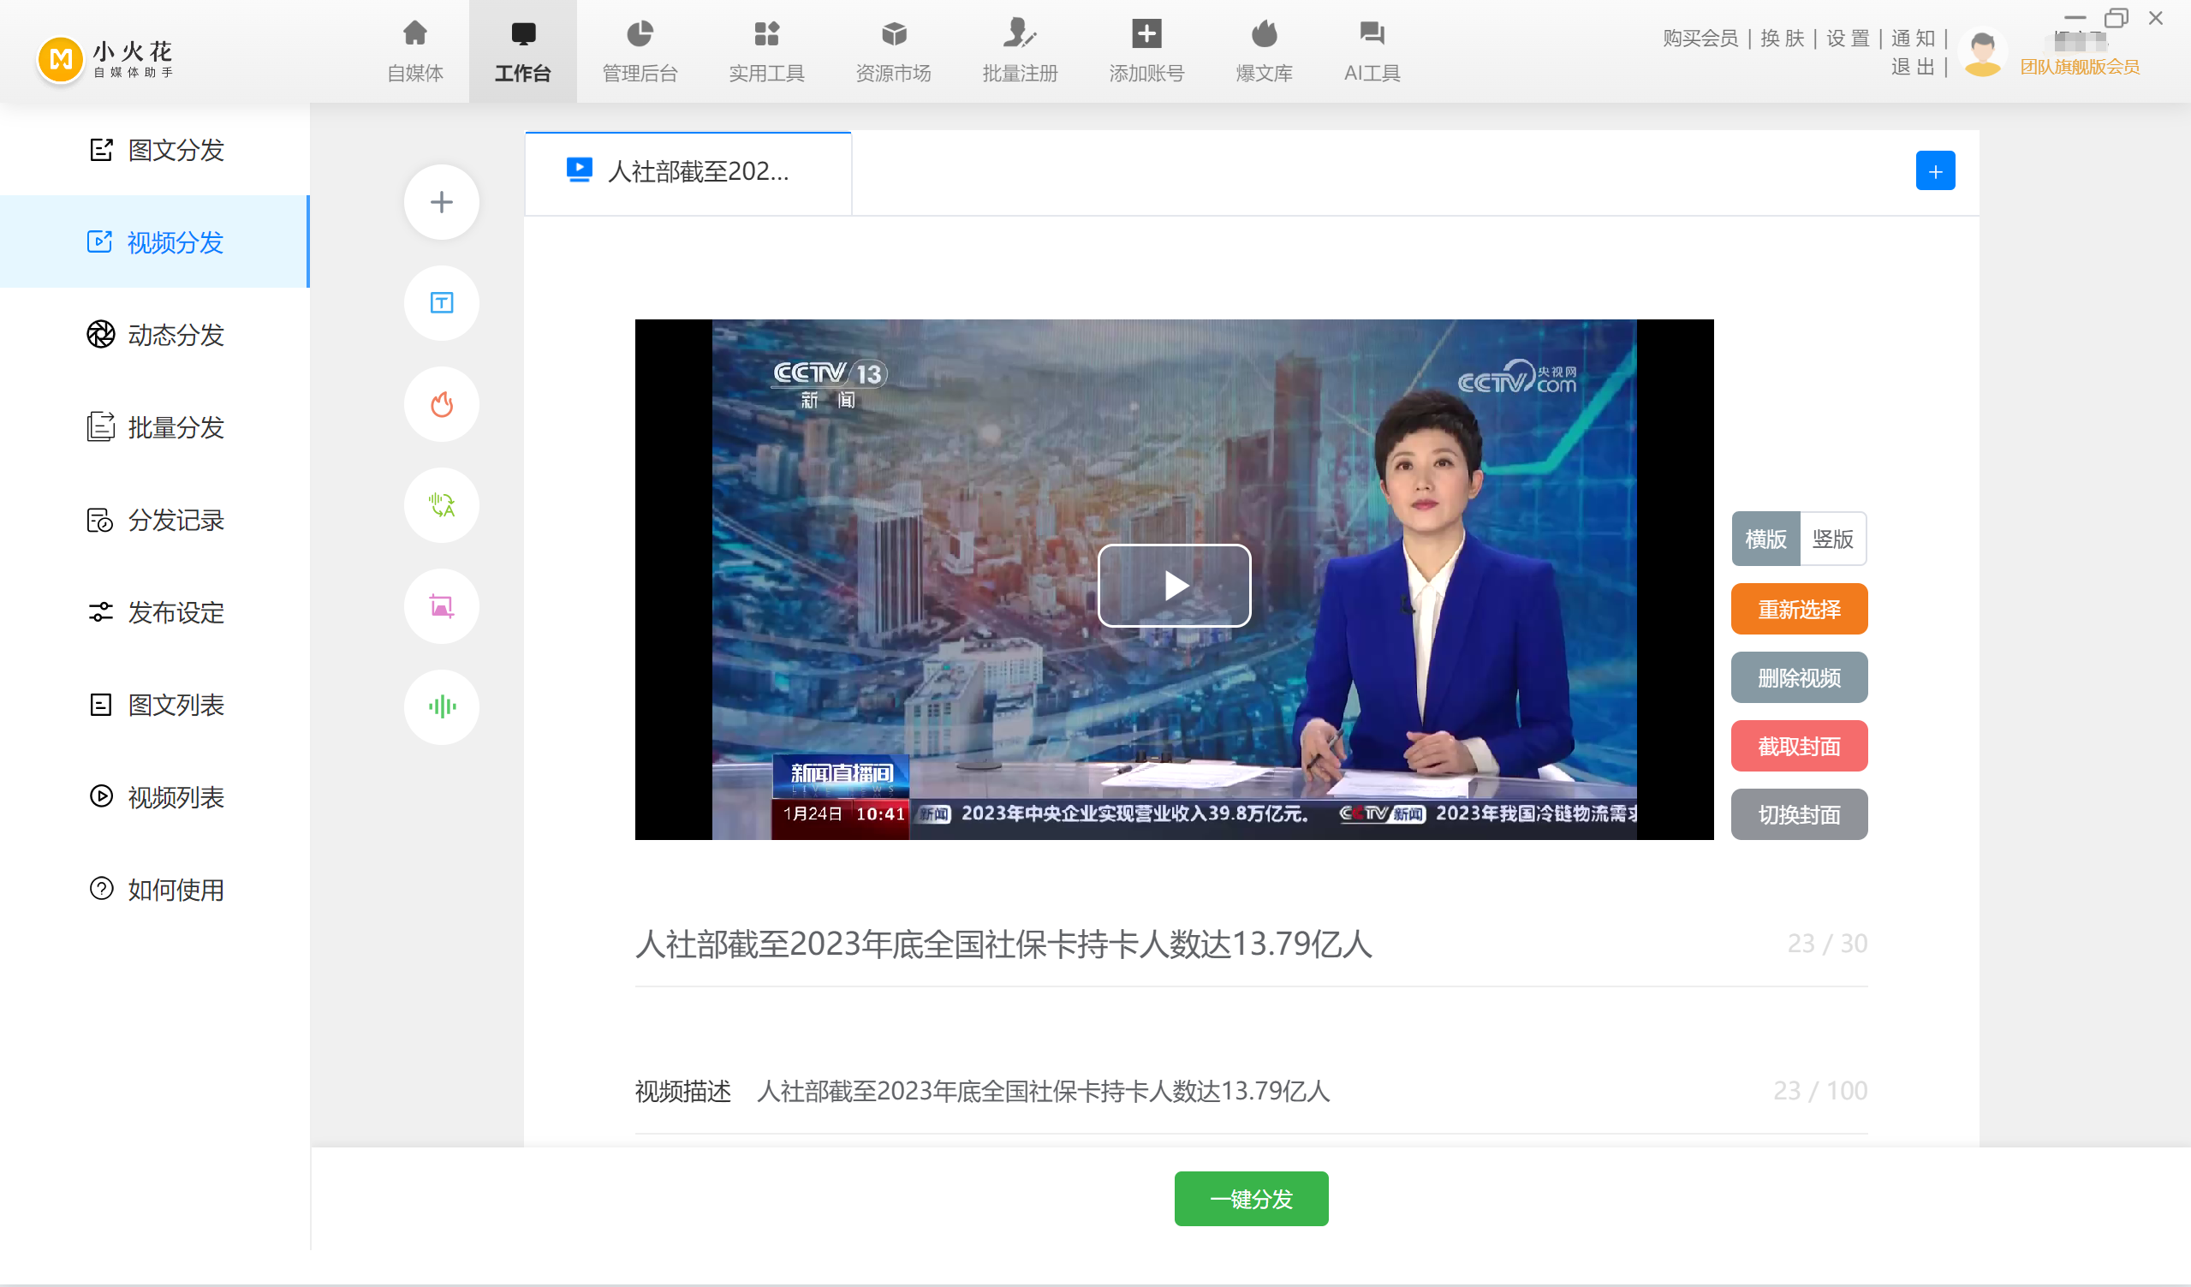This screenshot has width=2191, height=1287.
Task: Click 截取封面 button
Action: 1799,746
